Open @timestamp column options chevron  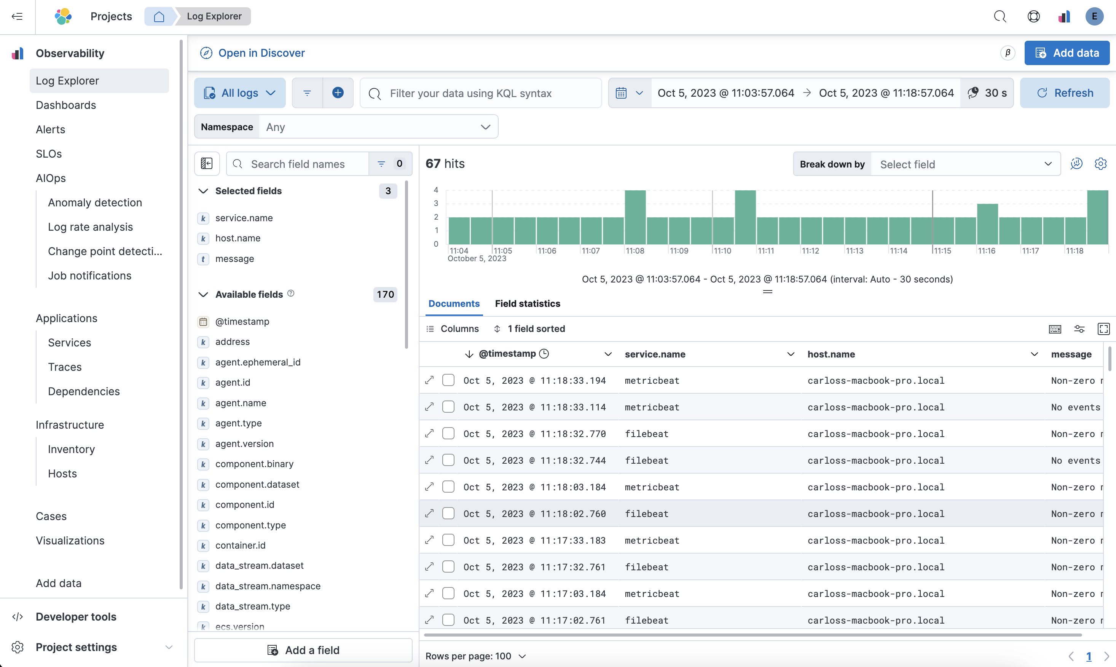click(x=608, y=354)
